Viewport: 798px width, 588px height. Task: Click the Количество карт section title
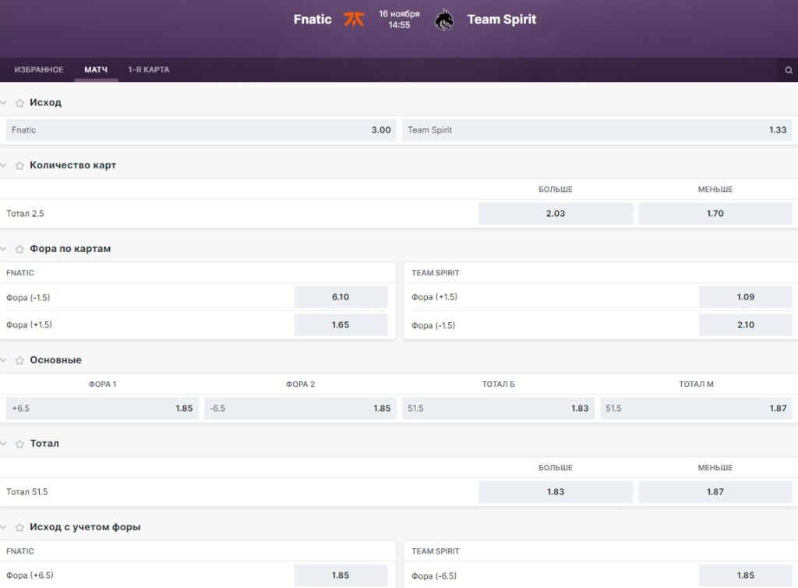(x=72, y=165)
